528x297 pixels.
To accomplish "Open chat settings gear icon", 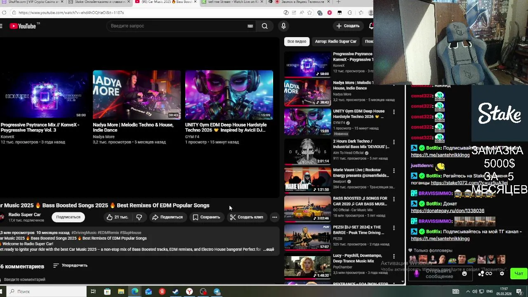I will point(502,273).
